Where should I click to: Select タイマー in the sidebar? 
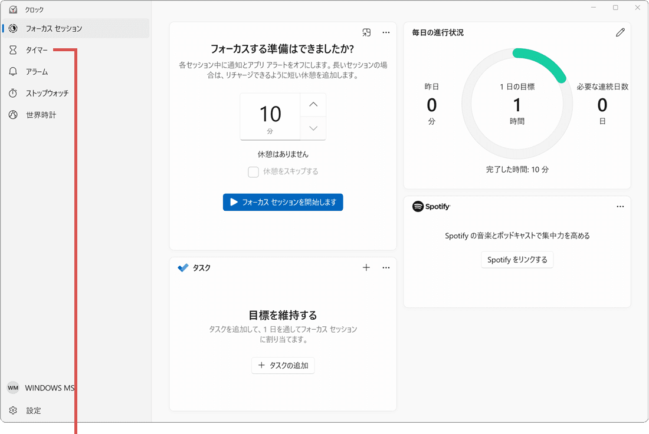(35, 49)
